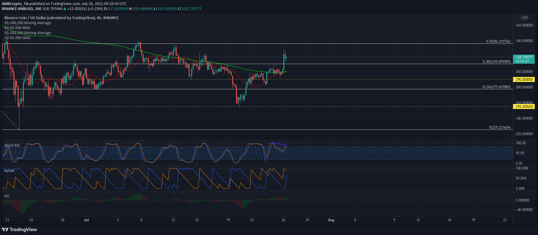
Task: Click the first 20-50-200-SMA legend entry
Action: (17, 28)
